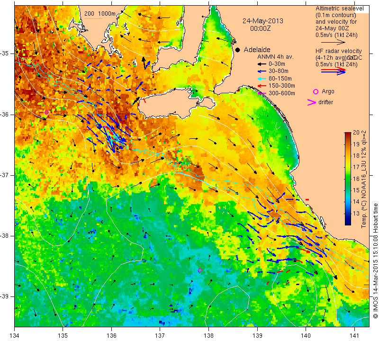Image resolution: width=379 pixels, height=341 pixels.
Task: Click the cyan 80-150m legend arrow
Action: (262, 79)
